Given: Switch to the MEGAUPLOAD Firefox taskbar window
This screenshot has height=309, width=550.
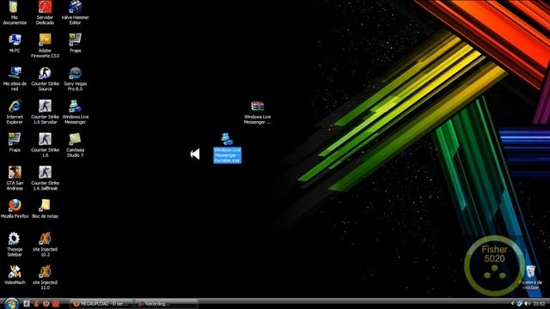Looking at the screenshot, I should click(101, 304).
